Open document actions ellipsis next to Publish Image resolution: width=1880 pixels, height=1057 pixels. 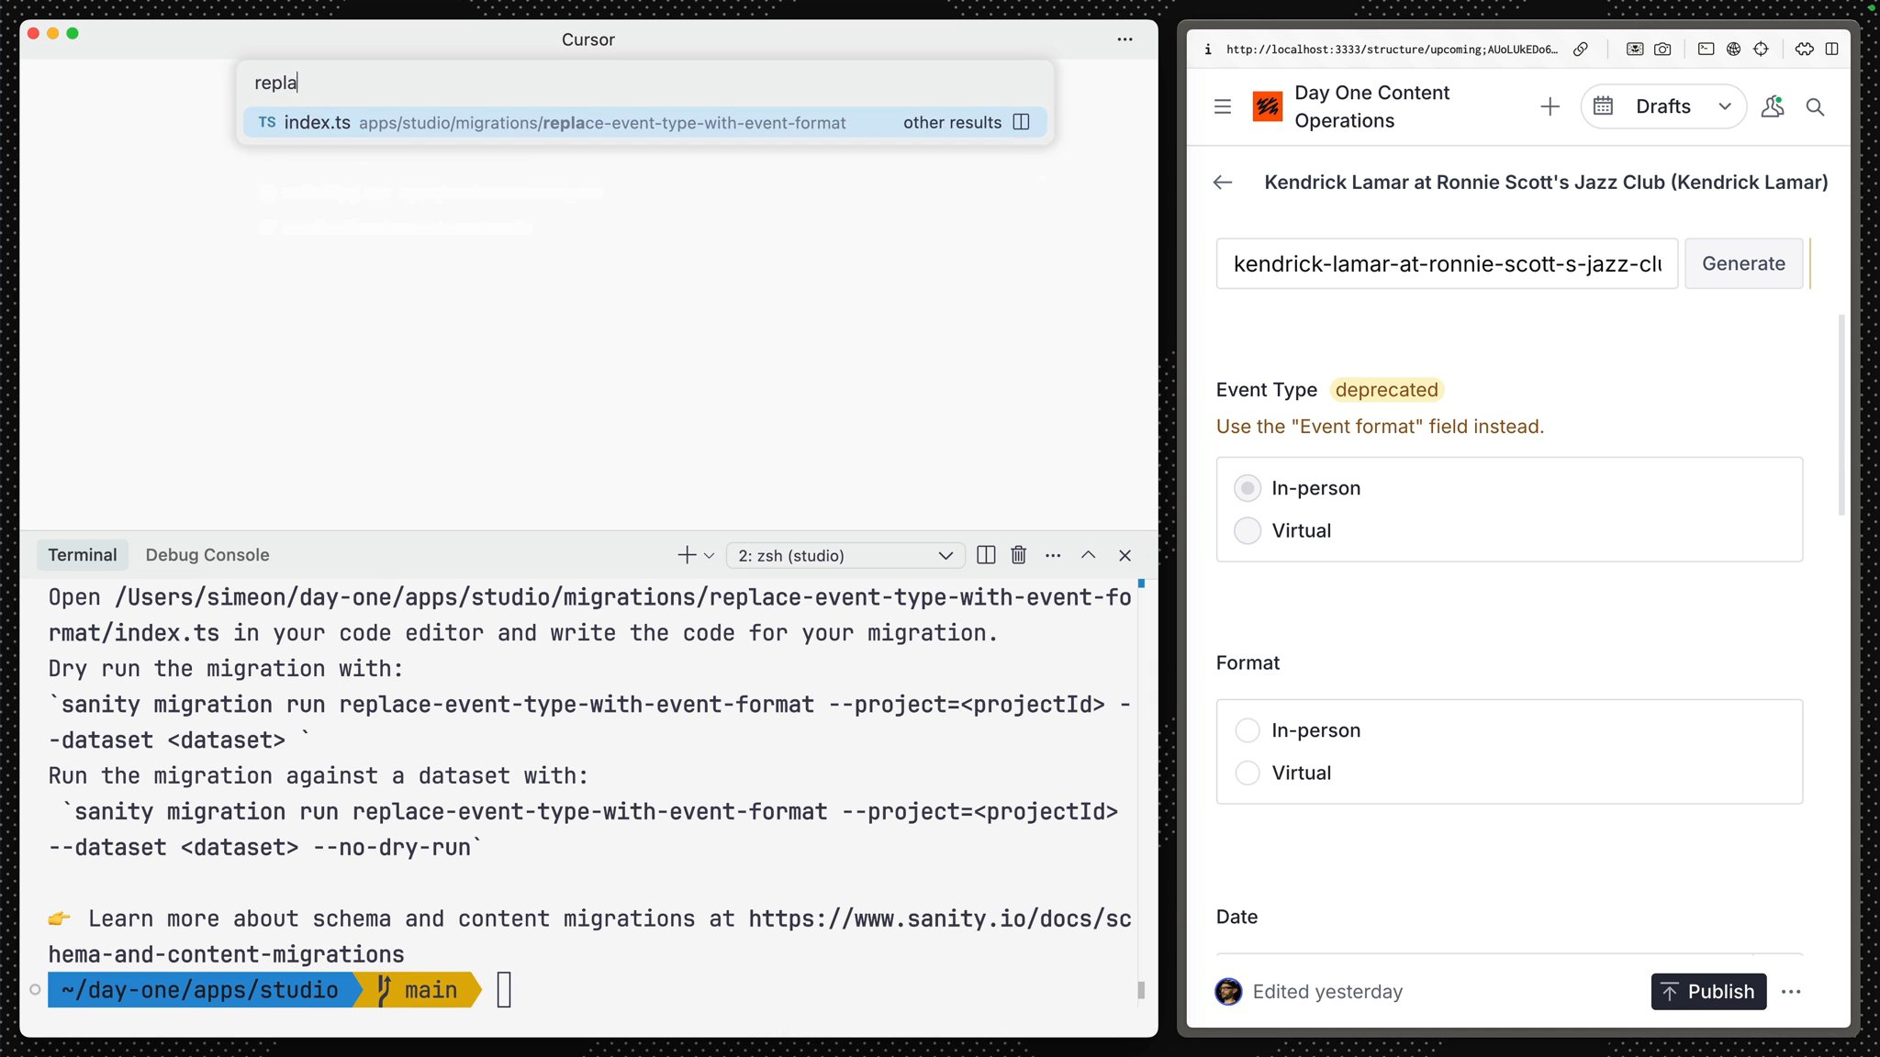pyautogui.click(x=1791, y=992)
